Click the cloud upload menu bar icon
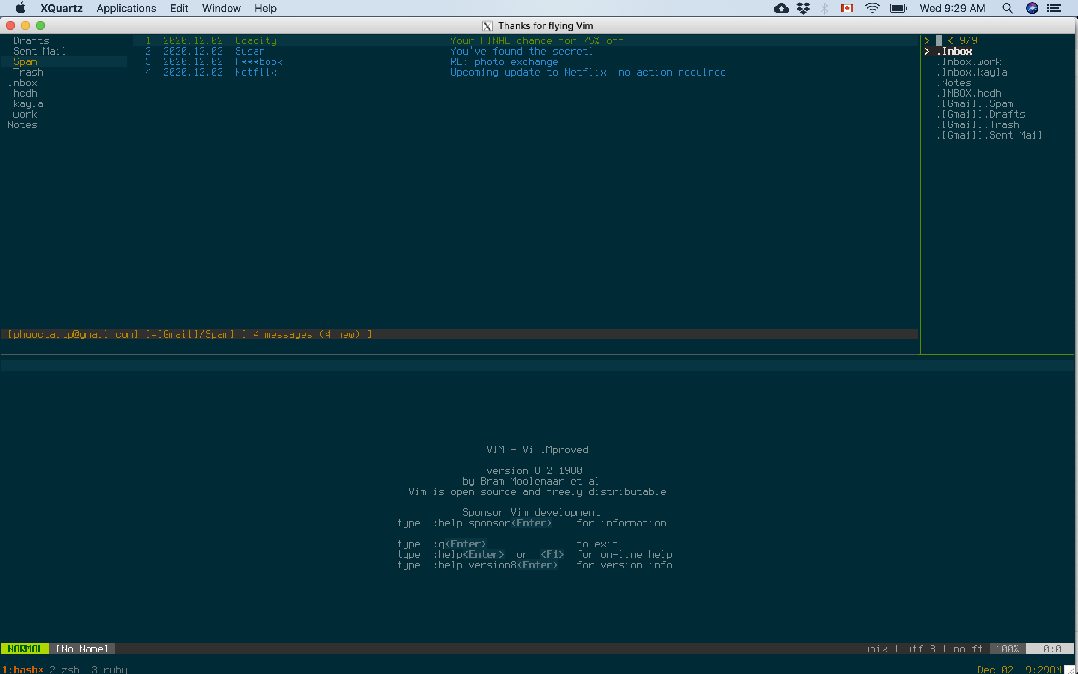The image size is (1078, 674). point(782,8)
